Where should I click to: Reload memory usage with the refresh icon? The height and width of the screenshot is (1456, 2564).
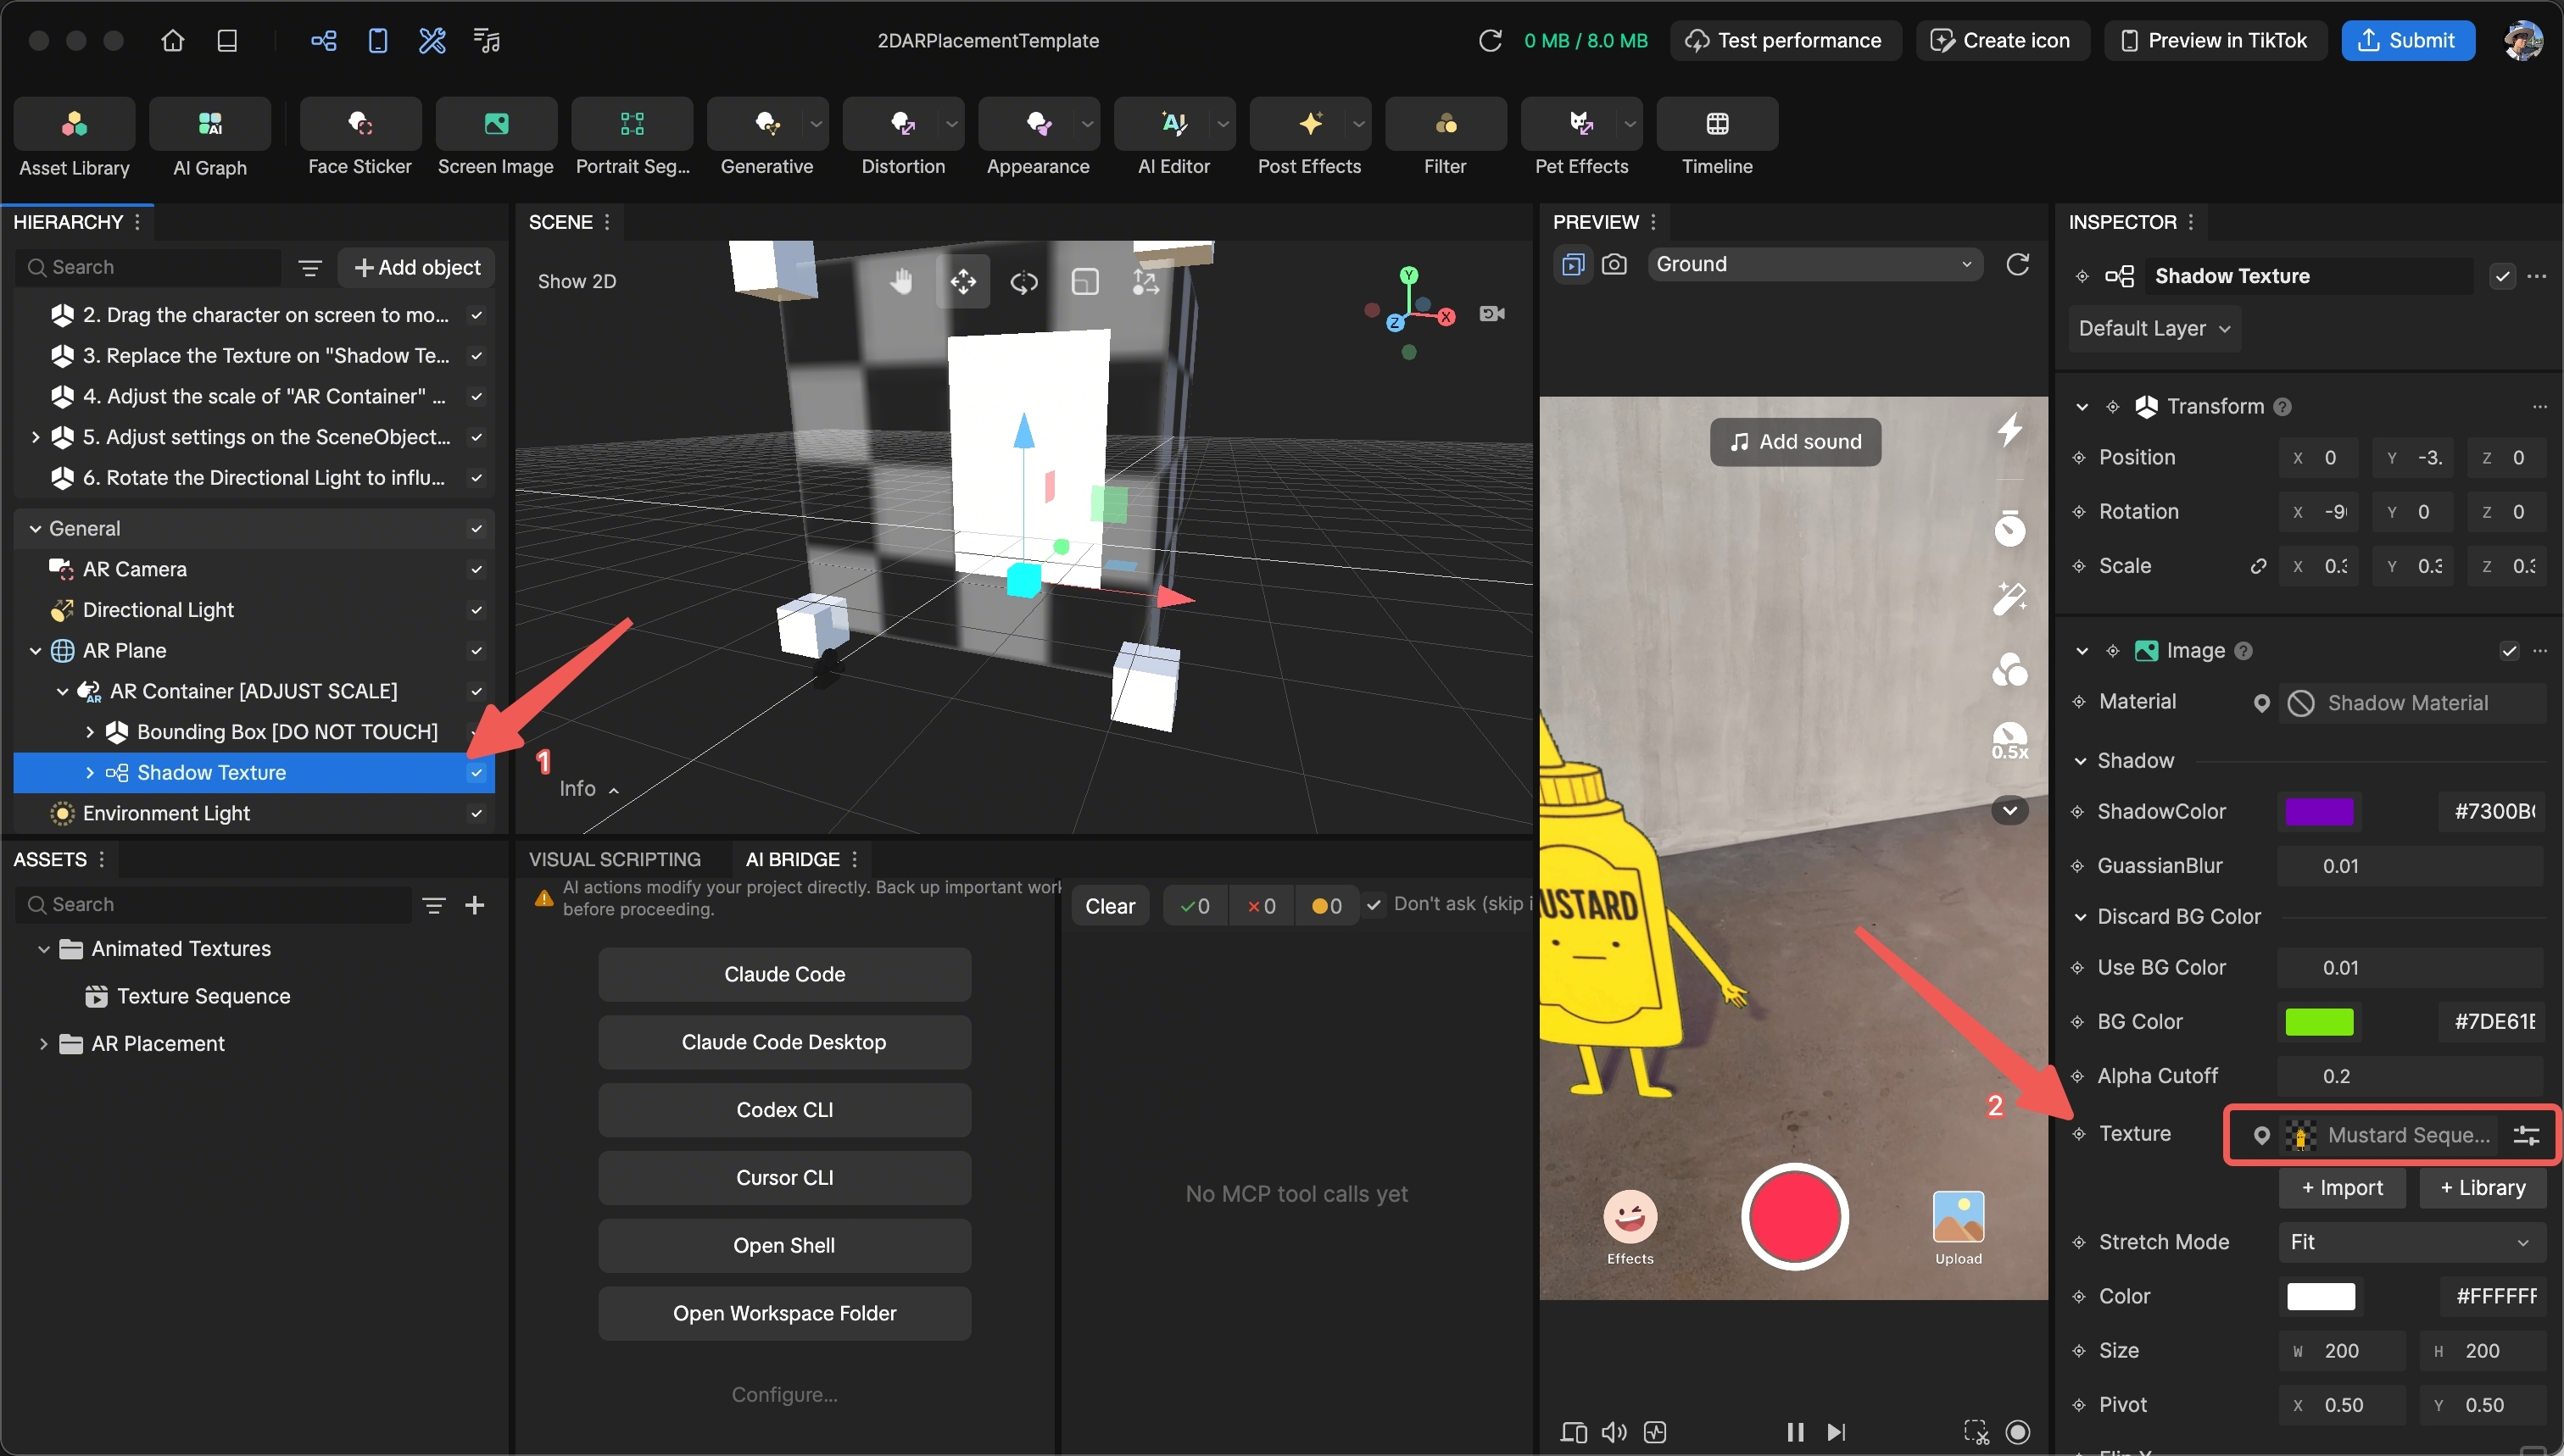click(1490, 40)
